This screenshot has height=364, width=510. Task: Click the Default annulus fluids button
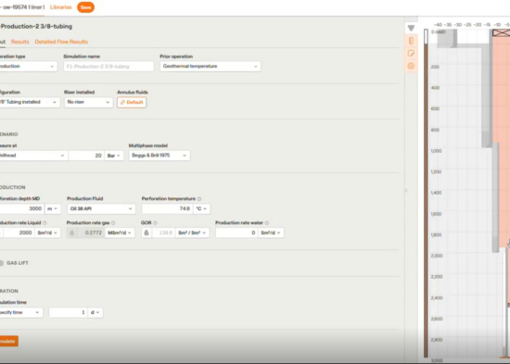coord(132,103)
